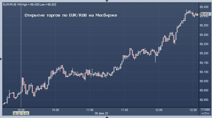The image size is (212, 118).
Task: Click the EUR/RUB 1M chart title
Action: (12, 5)
